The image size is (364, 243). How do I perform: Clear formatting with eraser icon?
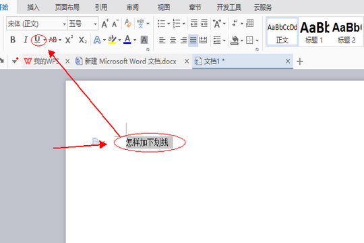click(128, 23)
